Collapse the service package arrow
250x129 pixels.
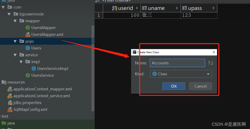pyautogui.click(x=15, y=55)
